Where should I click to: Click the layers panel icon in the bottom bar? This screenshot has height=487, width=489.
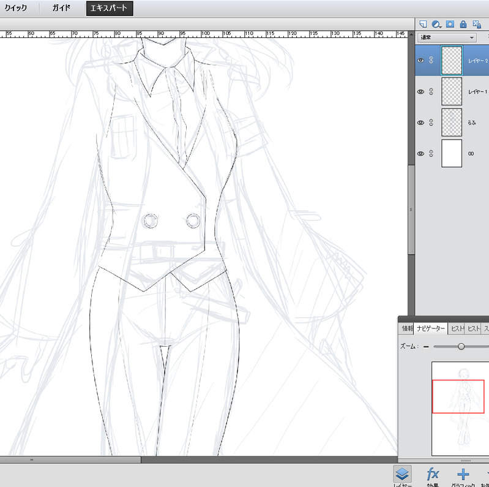(x=402, y=474)
